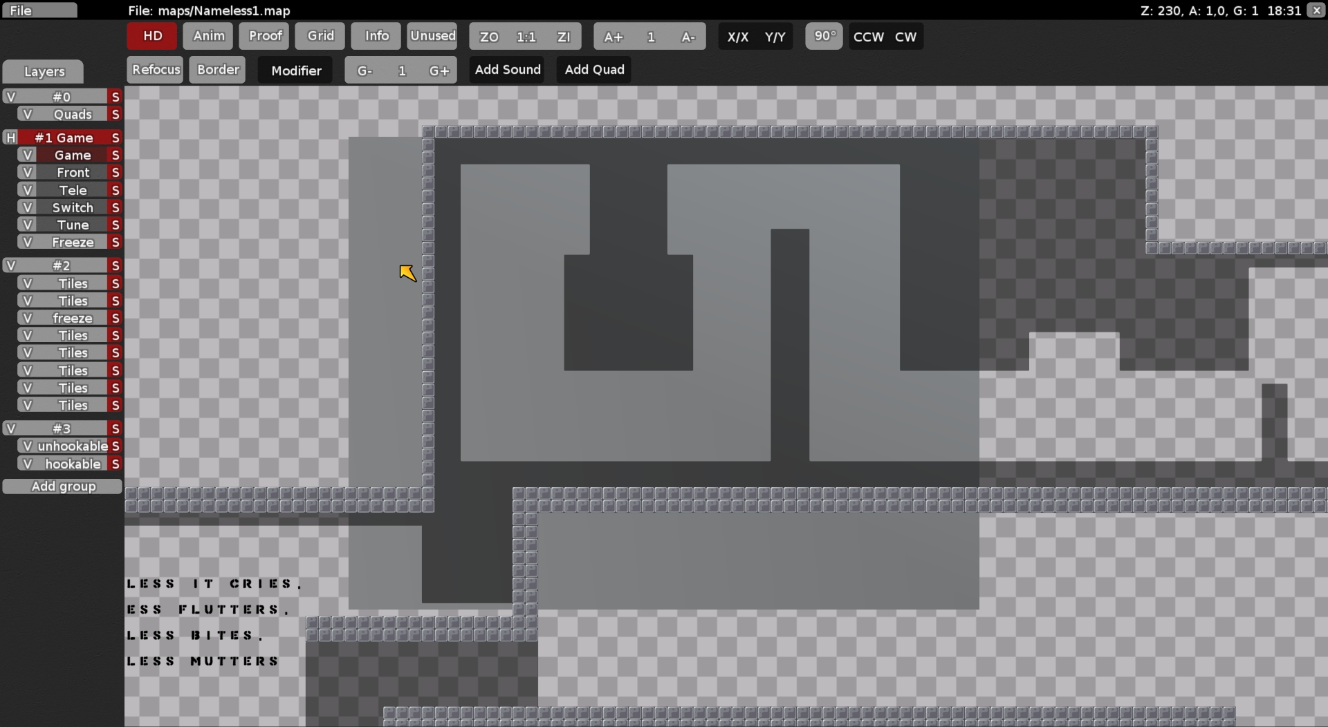Select the hookable layer
Viewport: 1328px width, 727px height.
click(x=73, y=463)
